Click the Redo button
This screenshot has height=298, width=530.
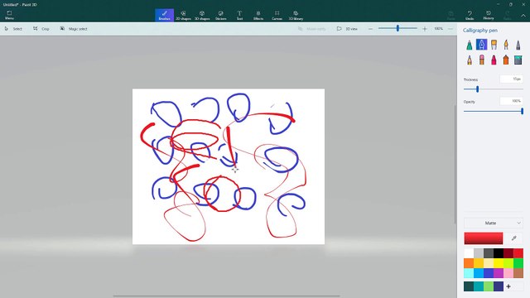click(x=508, y=15)
